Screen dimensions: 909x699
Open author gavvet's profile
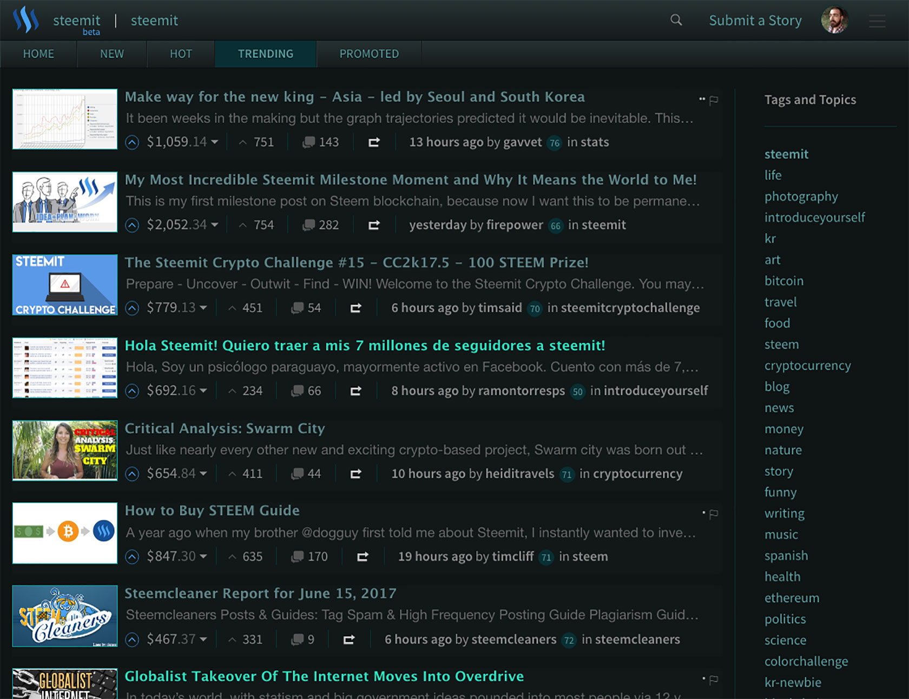click(522, 142)
